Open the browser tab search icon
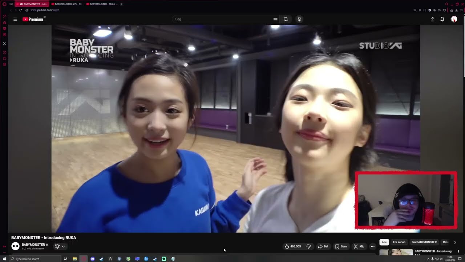Image resolution: width=465 pixels, height=262 pixels. [x=447, y=4]
